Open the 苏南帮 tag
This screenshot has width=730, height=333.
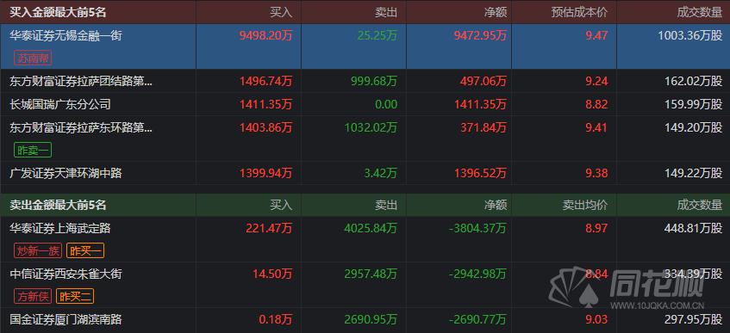(33, 59)
